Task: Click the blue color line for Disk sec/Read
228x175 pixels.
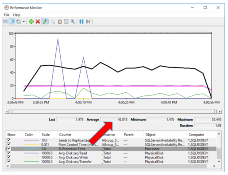Action: point(31,153)
